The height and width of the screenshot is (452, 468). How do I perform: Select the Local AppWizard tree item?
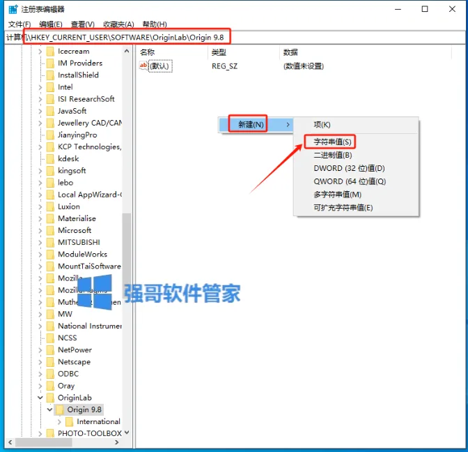click(90, 195)
